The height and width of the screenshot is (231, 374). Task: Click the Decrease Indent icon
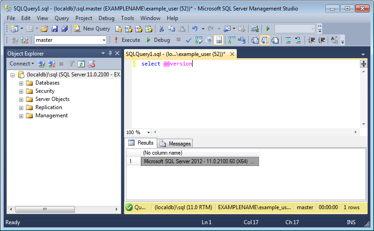point(311,40)
